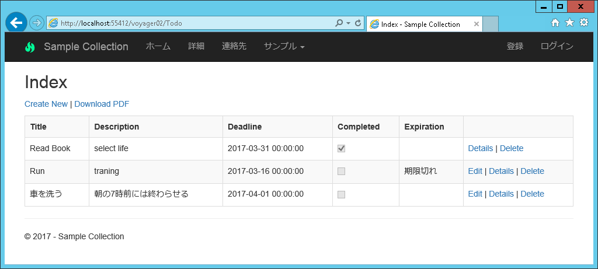This screenshot has height=269, width=598.
Task: Click the 期限切れ expiration cell
Action: point(432,172)
